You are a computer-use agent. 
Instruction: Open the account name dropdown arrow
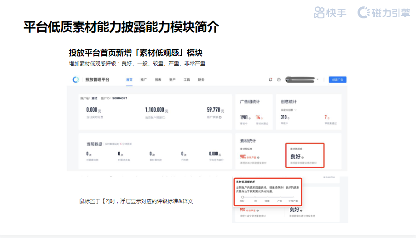tap(318, 79)
